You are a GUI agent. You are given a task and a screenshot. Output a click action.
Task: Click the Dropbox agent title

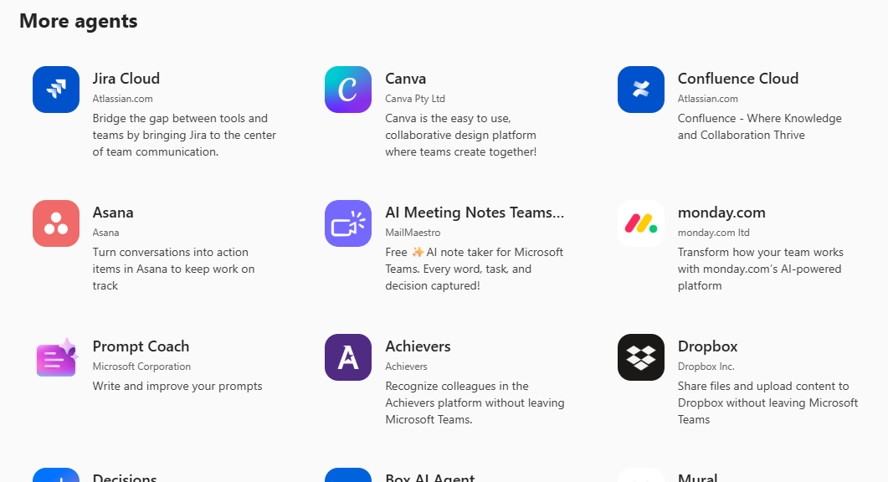708,346
